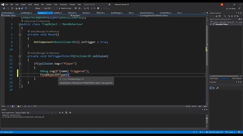Open the Analyze menu

49,5
